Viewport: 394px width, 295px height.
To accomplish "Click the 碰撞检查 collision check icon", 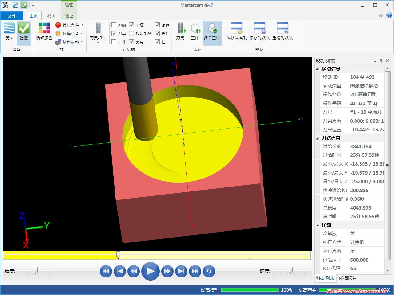I will (x=58, y=33).
